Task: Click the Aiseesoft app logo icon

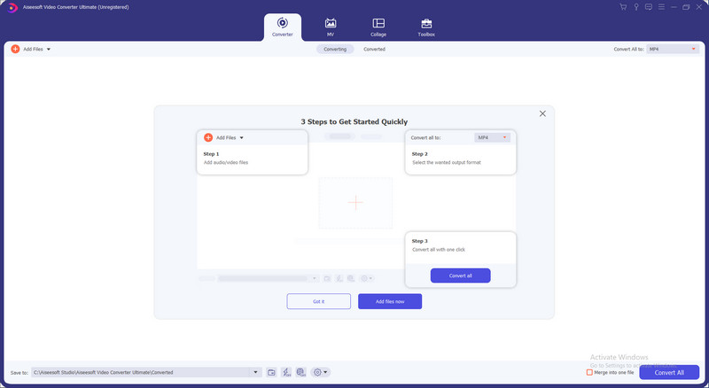Action: (12, 7)
